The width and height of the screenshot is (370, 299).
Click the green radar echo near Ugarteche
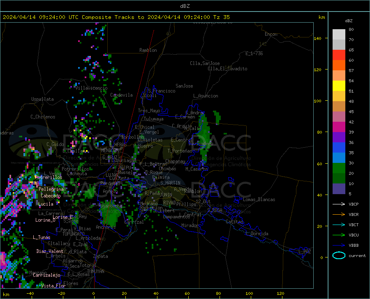111,213
